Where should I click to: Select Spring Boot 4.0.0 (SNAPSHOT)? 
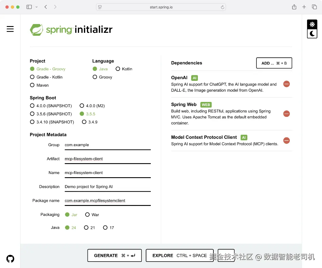pyautogui.click(x=51, y=106)
